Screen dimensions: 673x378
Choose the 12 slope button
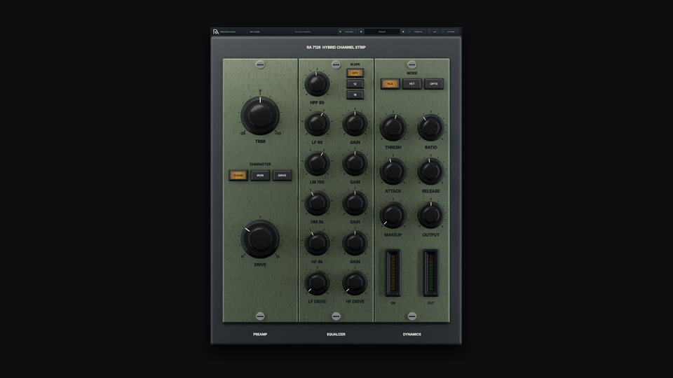coord(355,84)
